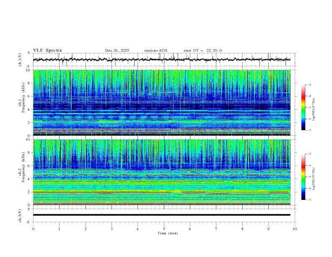This screenshot has height=257, width=332.
Task: Click the "8" kHz tick on ch.1 axis
Action: tap(30, 83)
